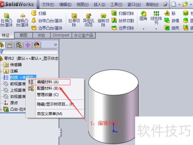Select the 前视基准 front plane item
This screenshot has width=193, height=145.
pos(14,84)
